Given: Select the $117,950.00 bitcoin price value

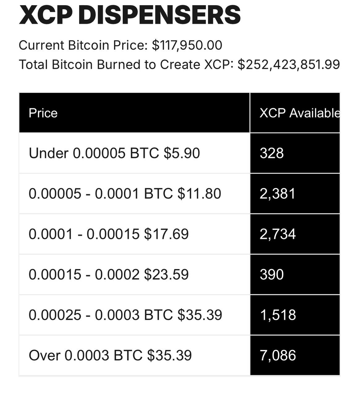Looking at the screenshot, I should coord(187,45).
